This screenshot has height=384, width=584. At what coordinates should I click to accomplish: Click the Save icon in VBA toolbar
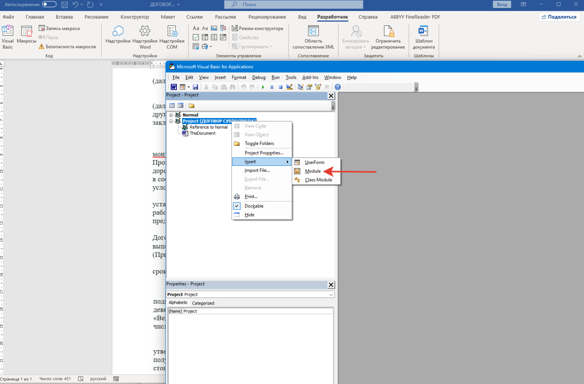pos(195,87)
